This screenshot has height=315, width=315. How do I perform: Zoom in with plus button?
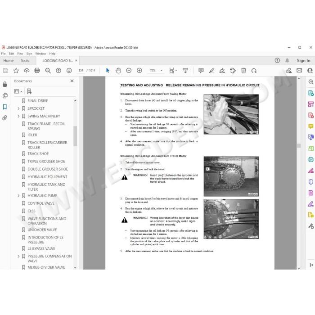[x=139, y=71]
